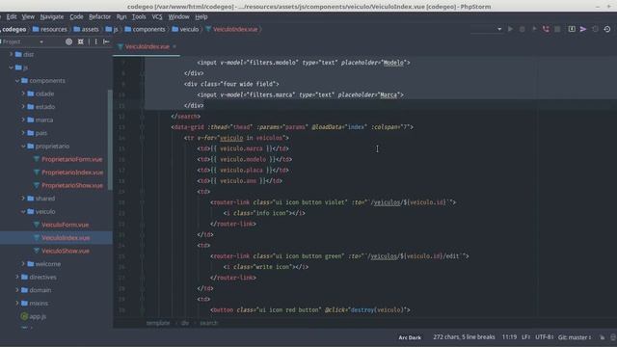Open the VCS menu
Viewport: 617px width, 347px height.
[x=157, y=17]
